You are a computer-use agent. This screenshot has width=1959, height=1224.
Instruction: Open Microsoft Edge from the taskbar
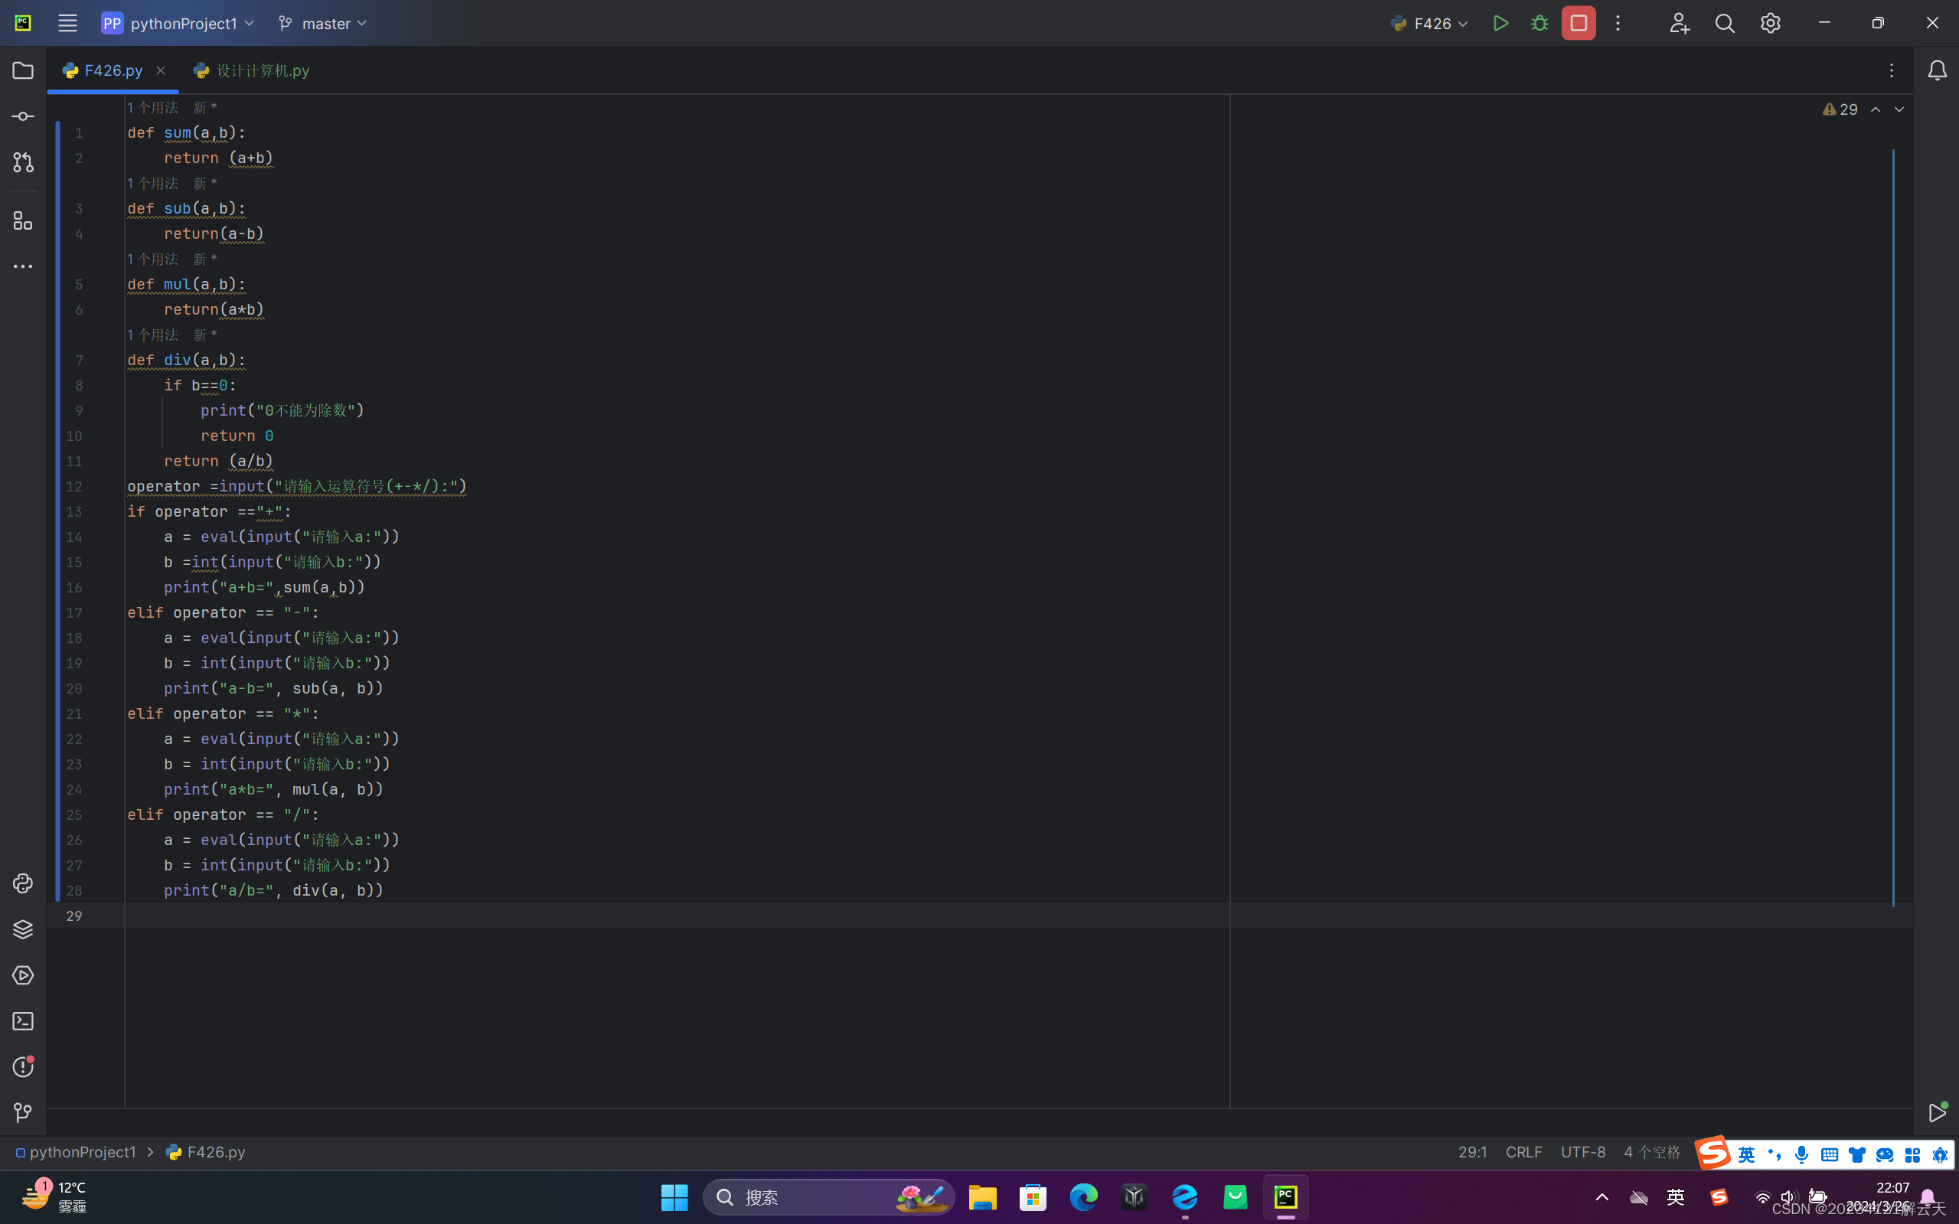tap(1084, 1196)
